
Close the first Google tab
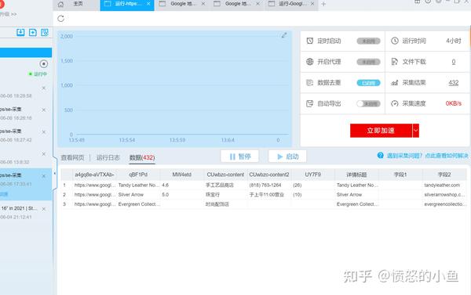click(x=203, y=4)
